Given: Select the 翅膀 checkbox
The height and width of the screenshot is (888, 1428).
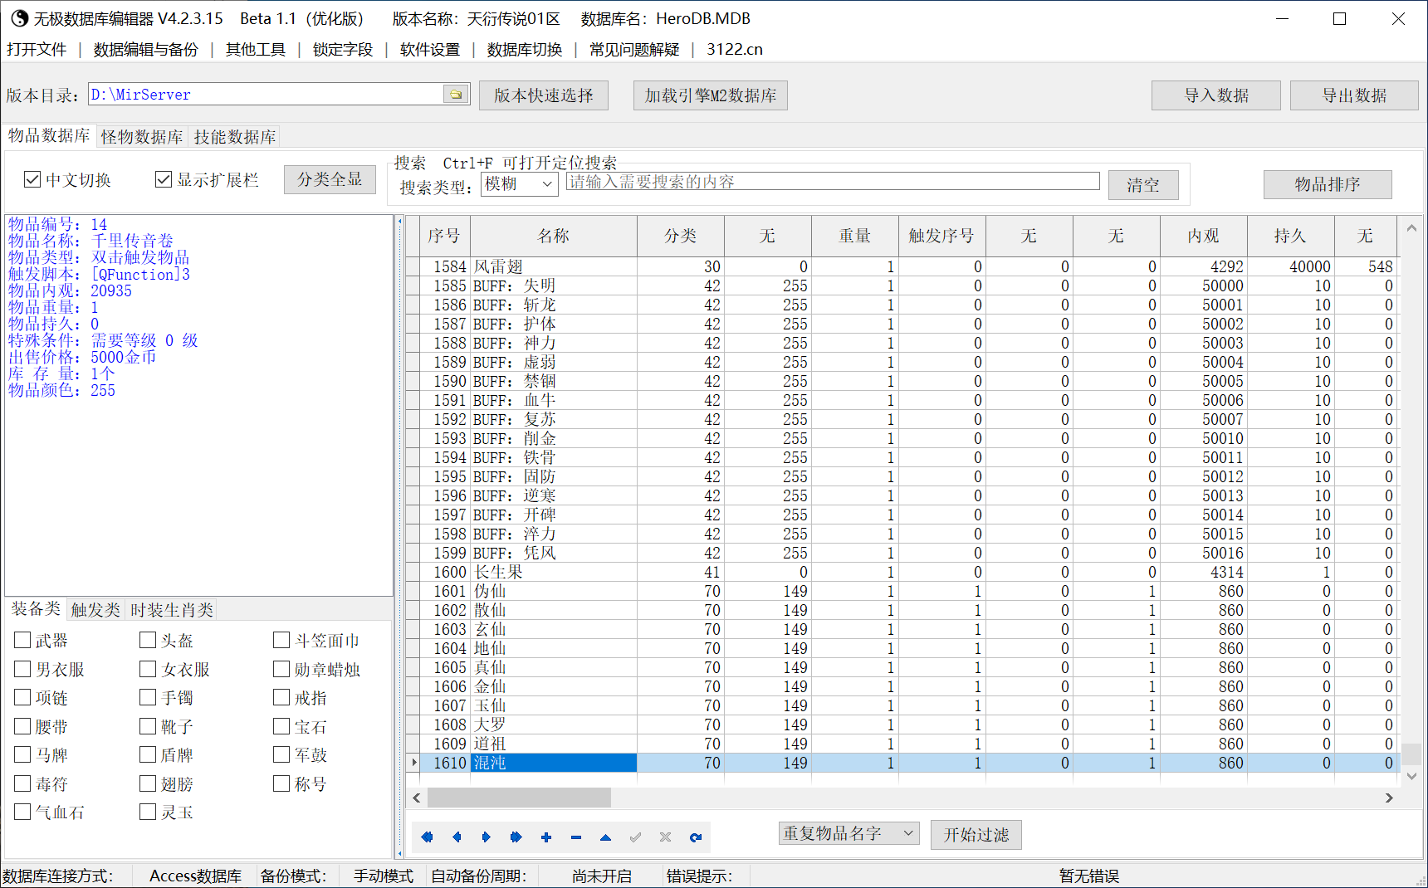Looking at the screenshot, I should pyautogui.click(x=148, y=783).
